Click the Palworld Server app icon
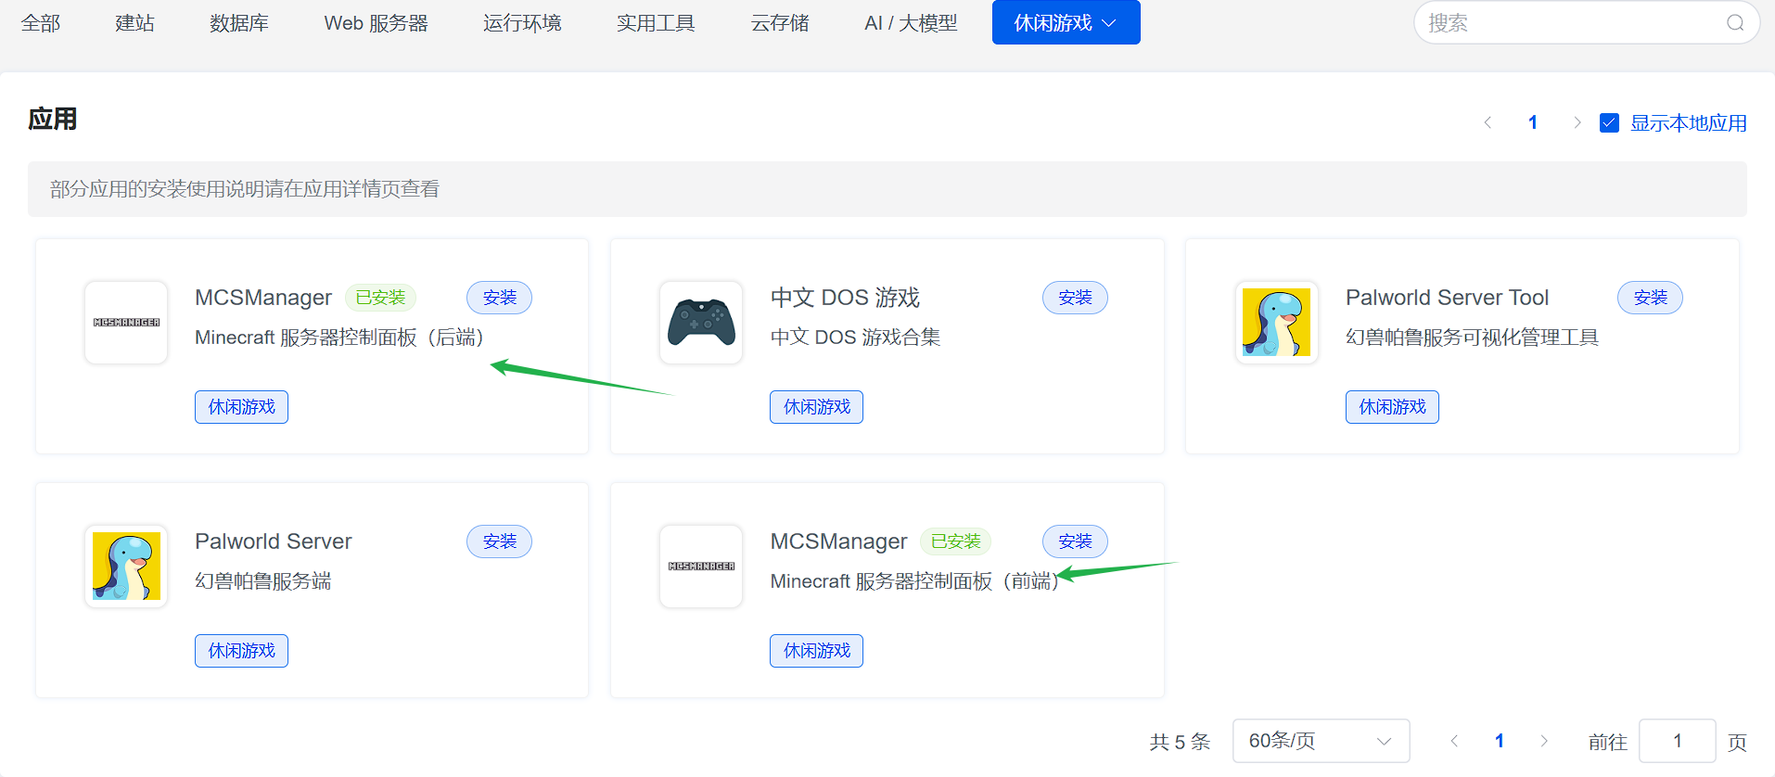Viewport: 1775px width, 777px height. 126,567
